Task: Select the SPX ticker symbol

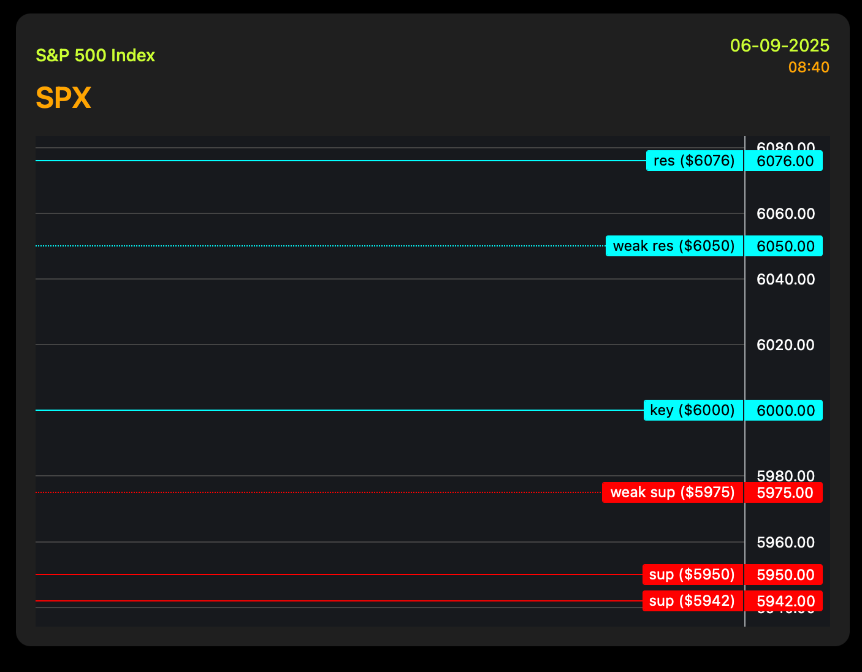Action: [63, 98]
